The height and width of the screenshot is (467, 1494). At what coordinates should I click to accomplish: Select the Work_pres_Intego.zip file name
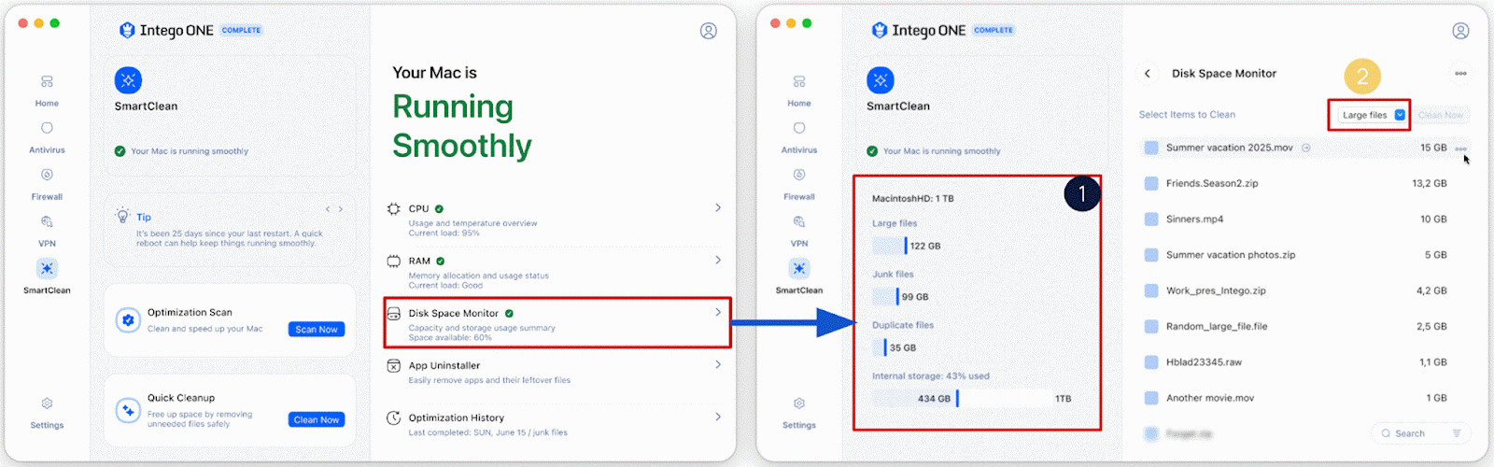1216,290
